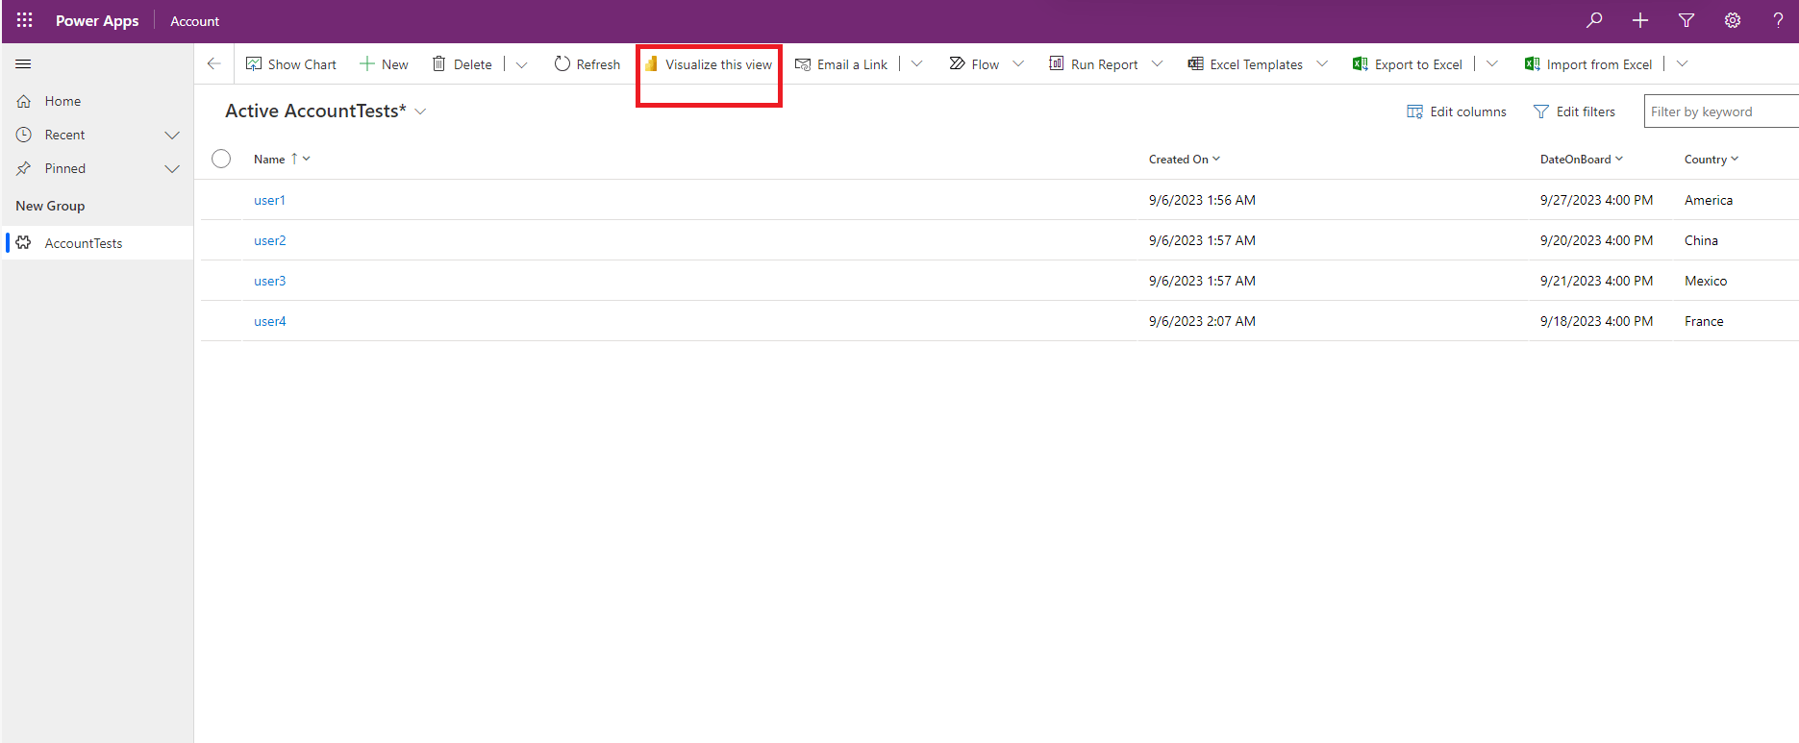Select AccountTests in the sidebar

coord(97,243)
